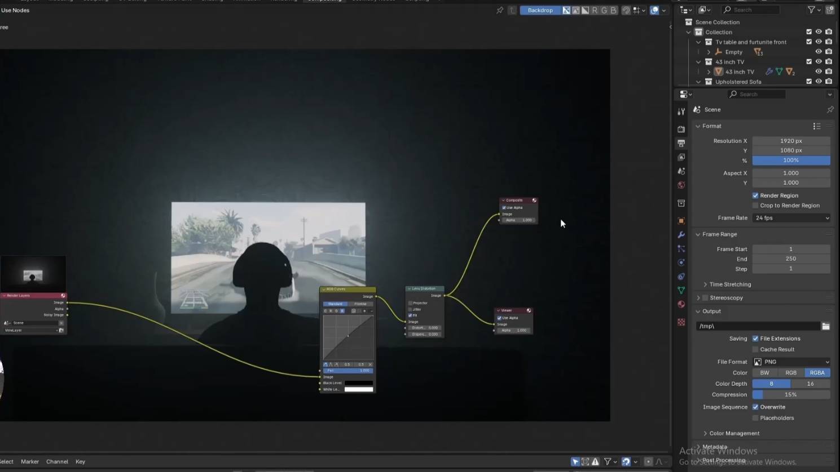Enable Cache Result checkbox
This screenshot has width=840, height=472.
[x=755, y=349]
